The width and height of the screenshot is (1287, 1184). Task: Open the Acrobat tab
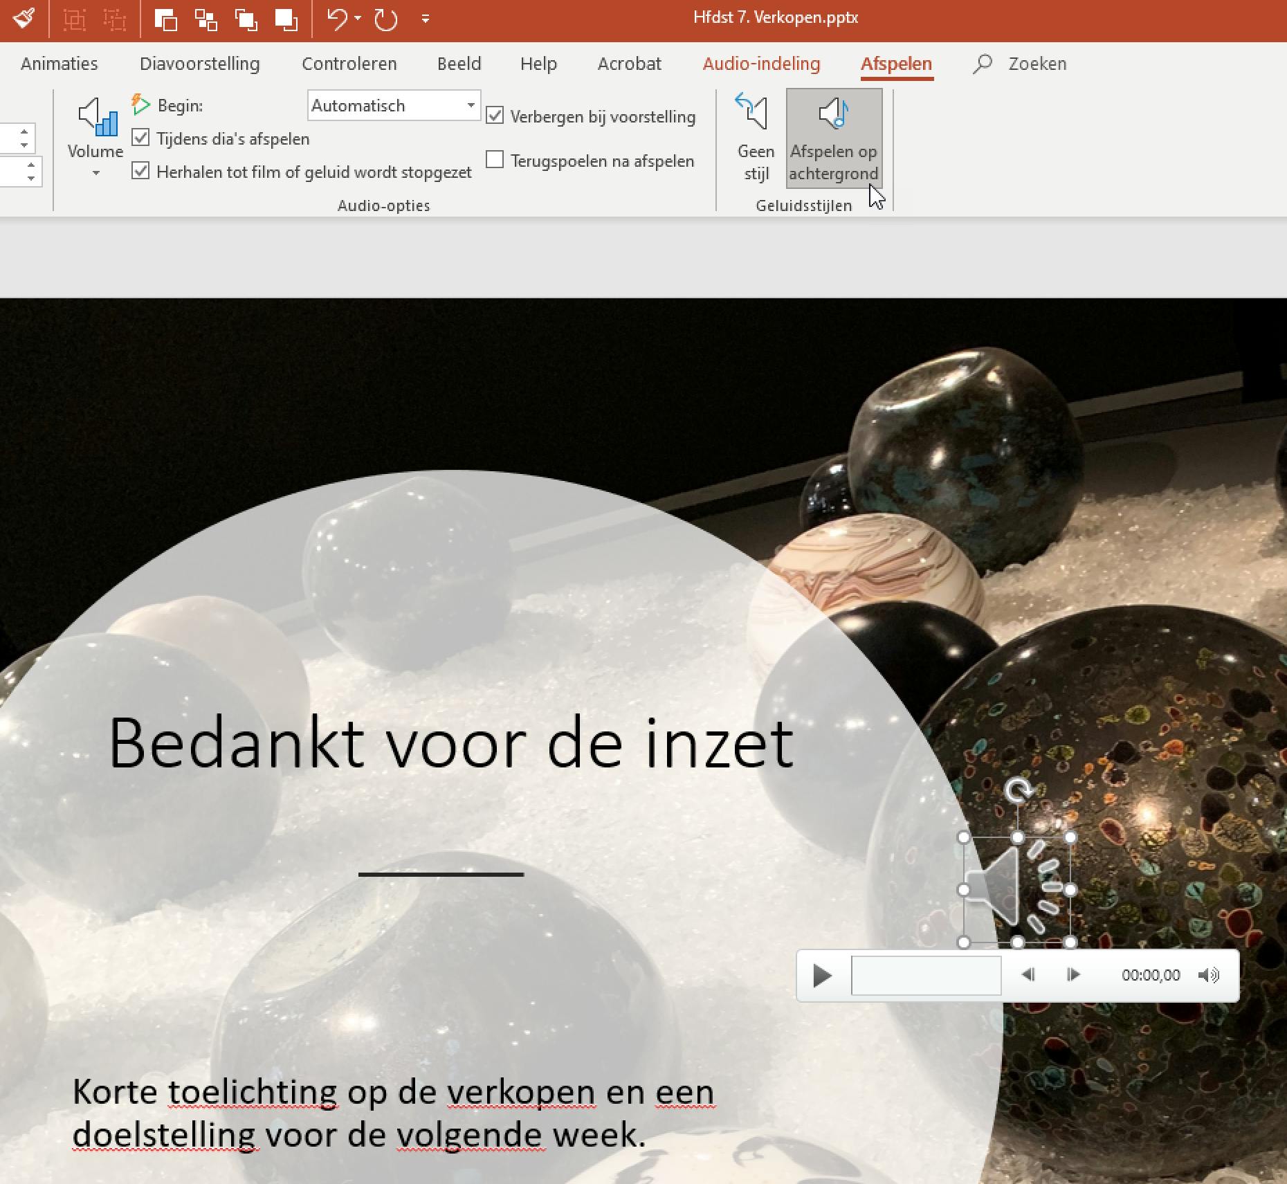point(629,64)
